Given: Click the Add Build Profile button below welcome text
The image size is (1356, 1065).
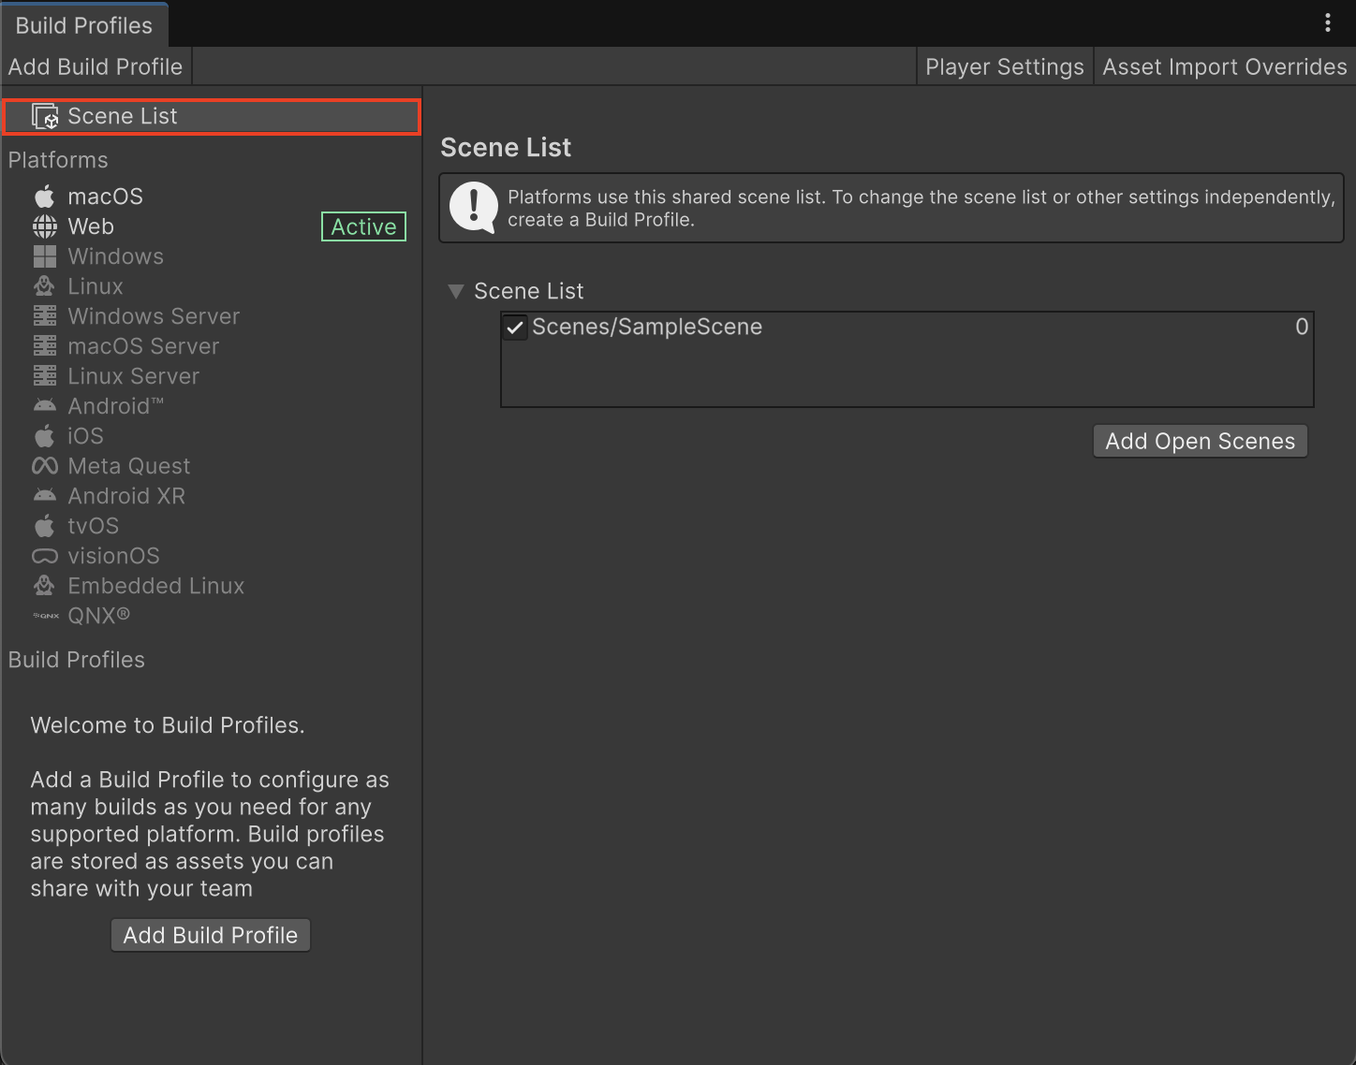Looking at the screenshot, I should (x=211, y=935).
